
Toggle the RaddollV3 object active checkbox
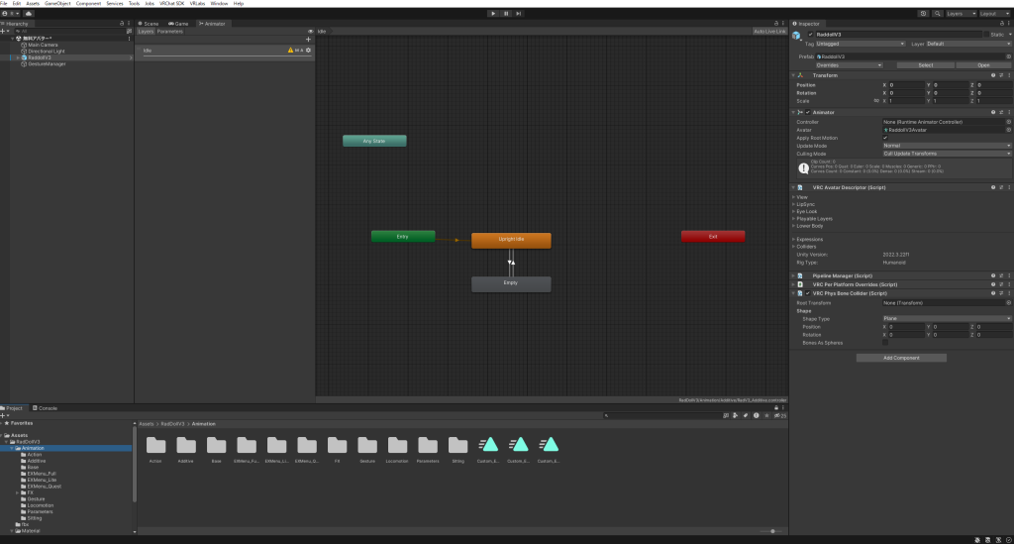tap(810, 34)
